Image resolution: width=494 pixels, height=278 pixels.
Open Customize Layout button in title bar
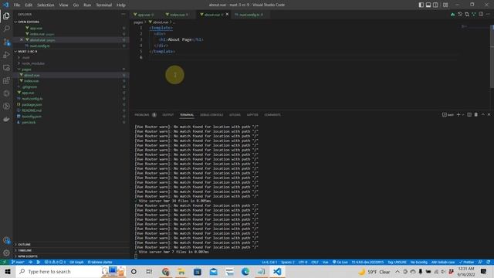pyautogui.click(x=445, y=5)
